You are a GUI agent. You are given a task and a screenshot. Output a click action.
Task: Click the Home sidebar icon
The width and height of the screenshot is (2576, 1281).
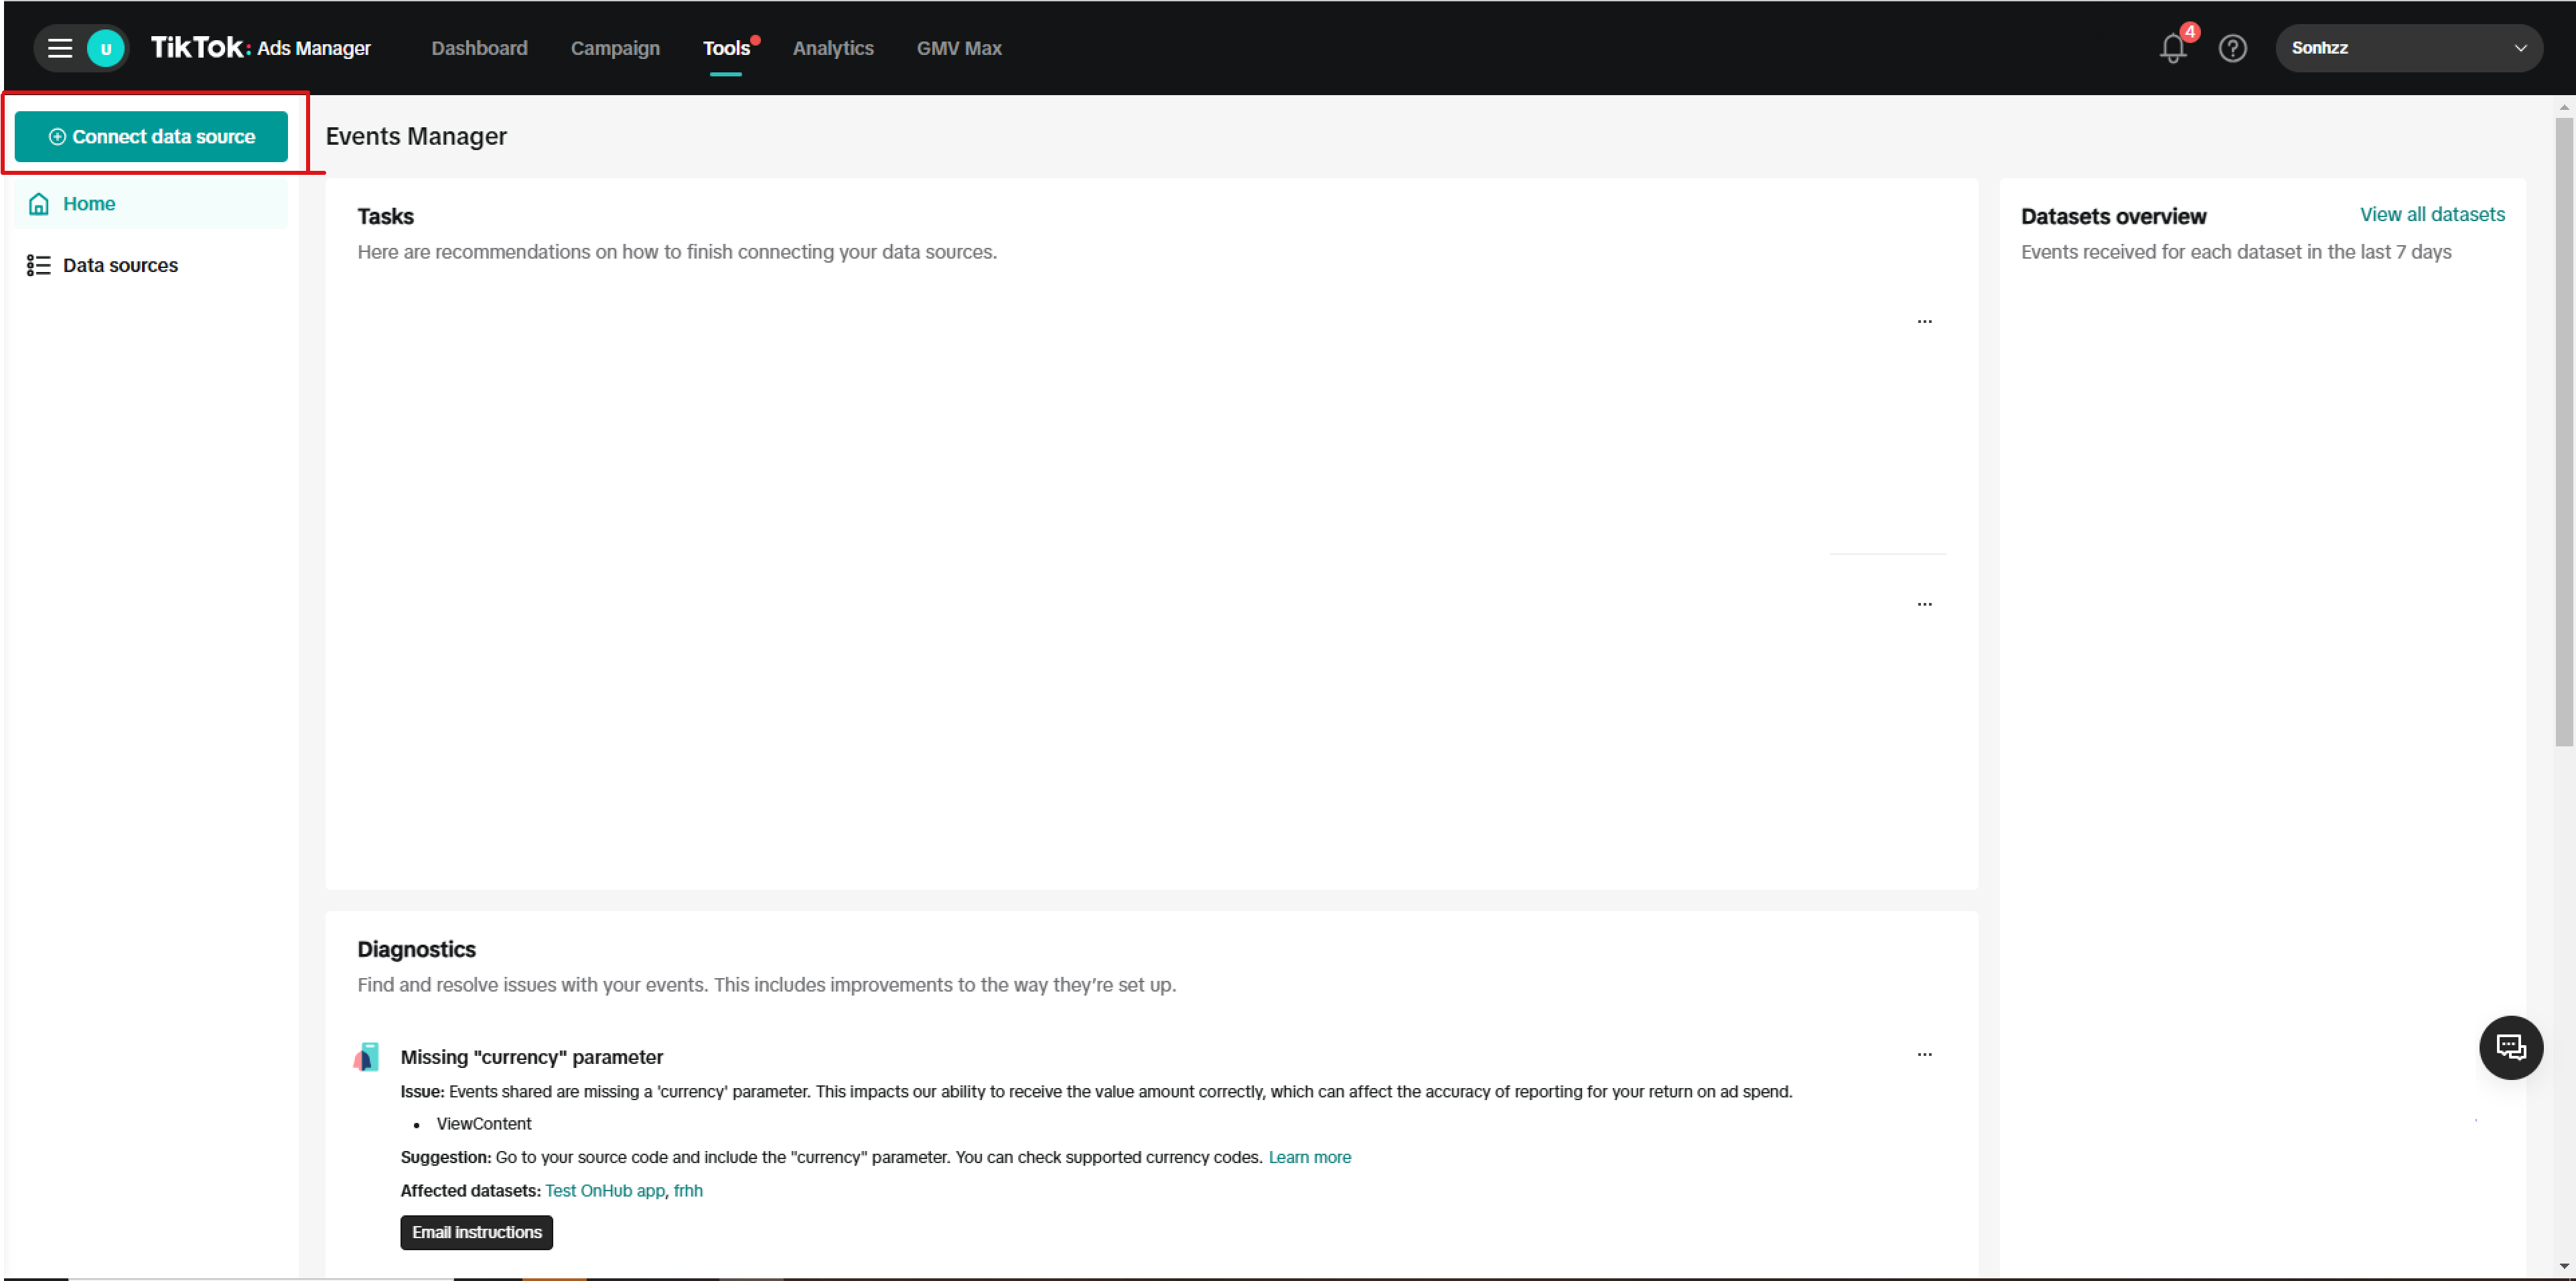[x=39, y=204]
